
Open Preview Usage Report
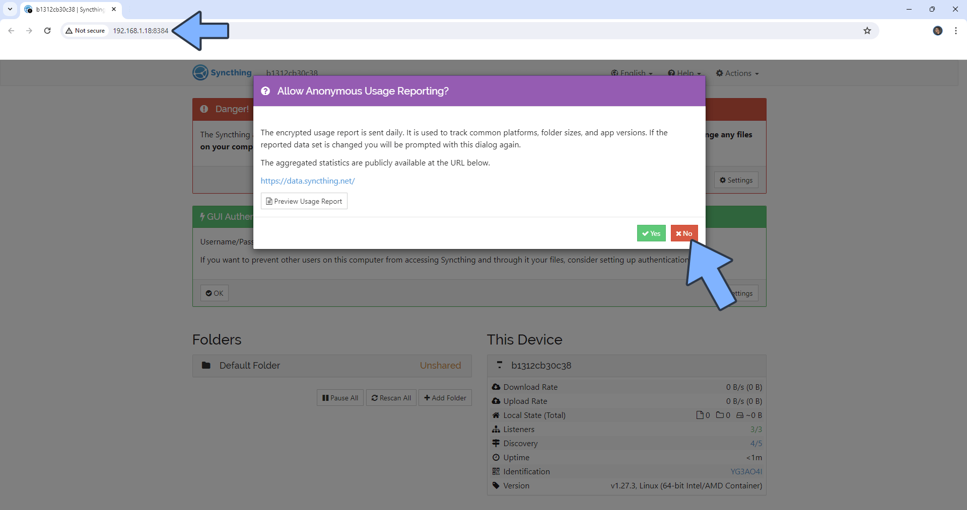304,201
